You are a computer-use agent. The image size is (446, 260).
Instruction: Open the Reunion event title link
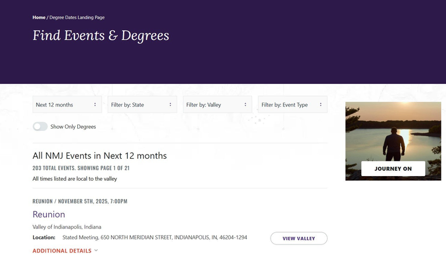(49, 214)
